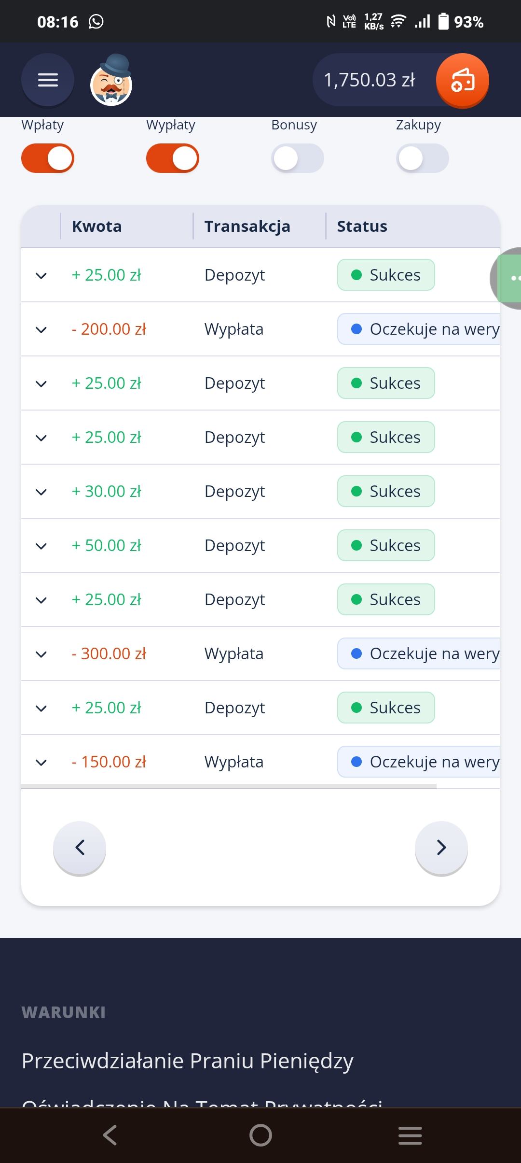Expand the +30.00 zł deposit row
This screenshot has width=521, height=1163.
click(x=41, y=492)
